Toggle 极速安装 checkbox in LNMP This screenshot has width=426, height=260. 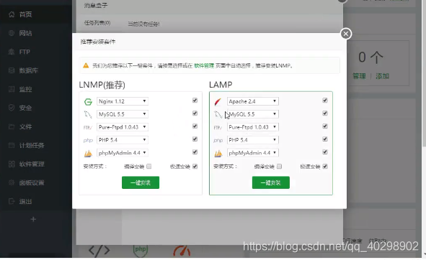(x=195, y=167)
